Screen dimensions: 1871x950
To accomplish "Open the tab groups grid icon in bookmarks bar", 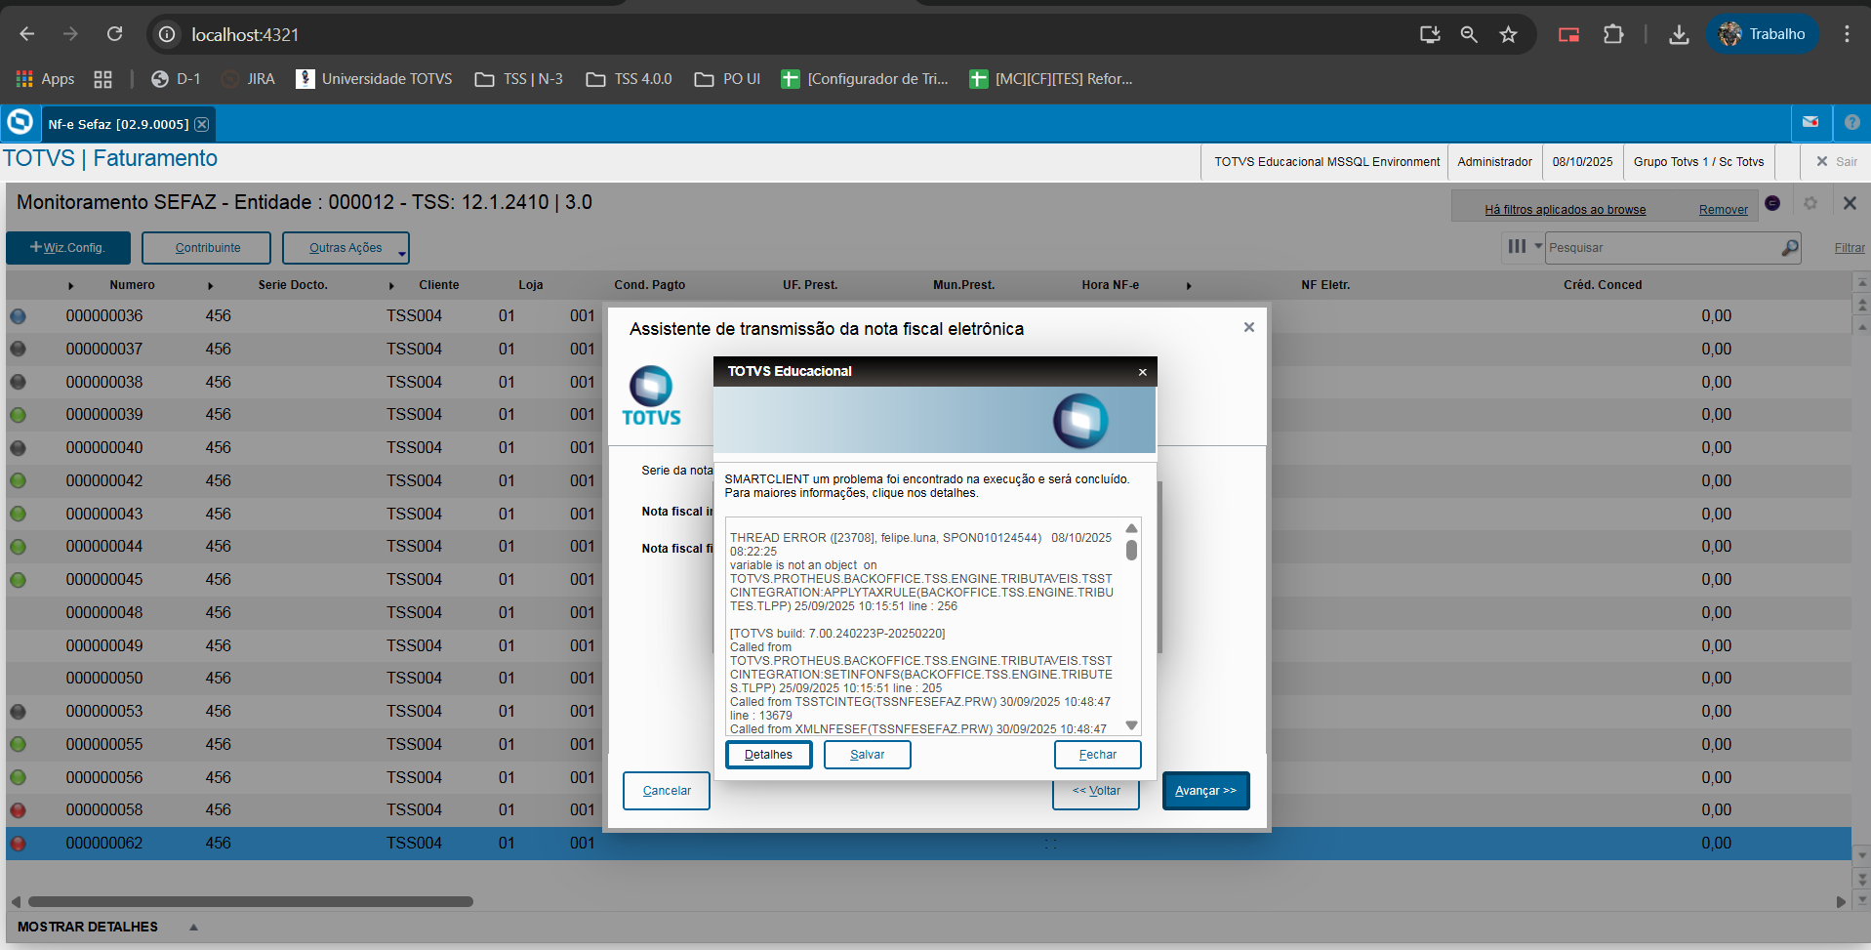I will point(102,79).
